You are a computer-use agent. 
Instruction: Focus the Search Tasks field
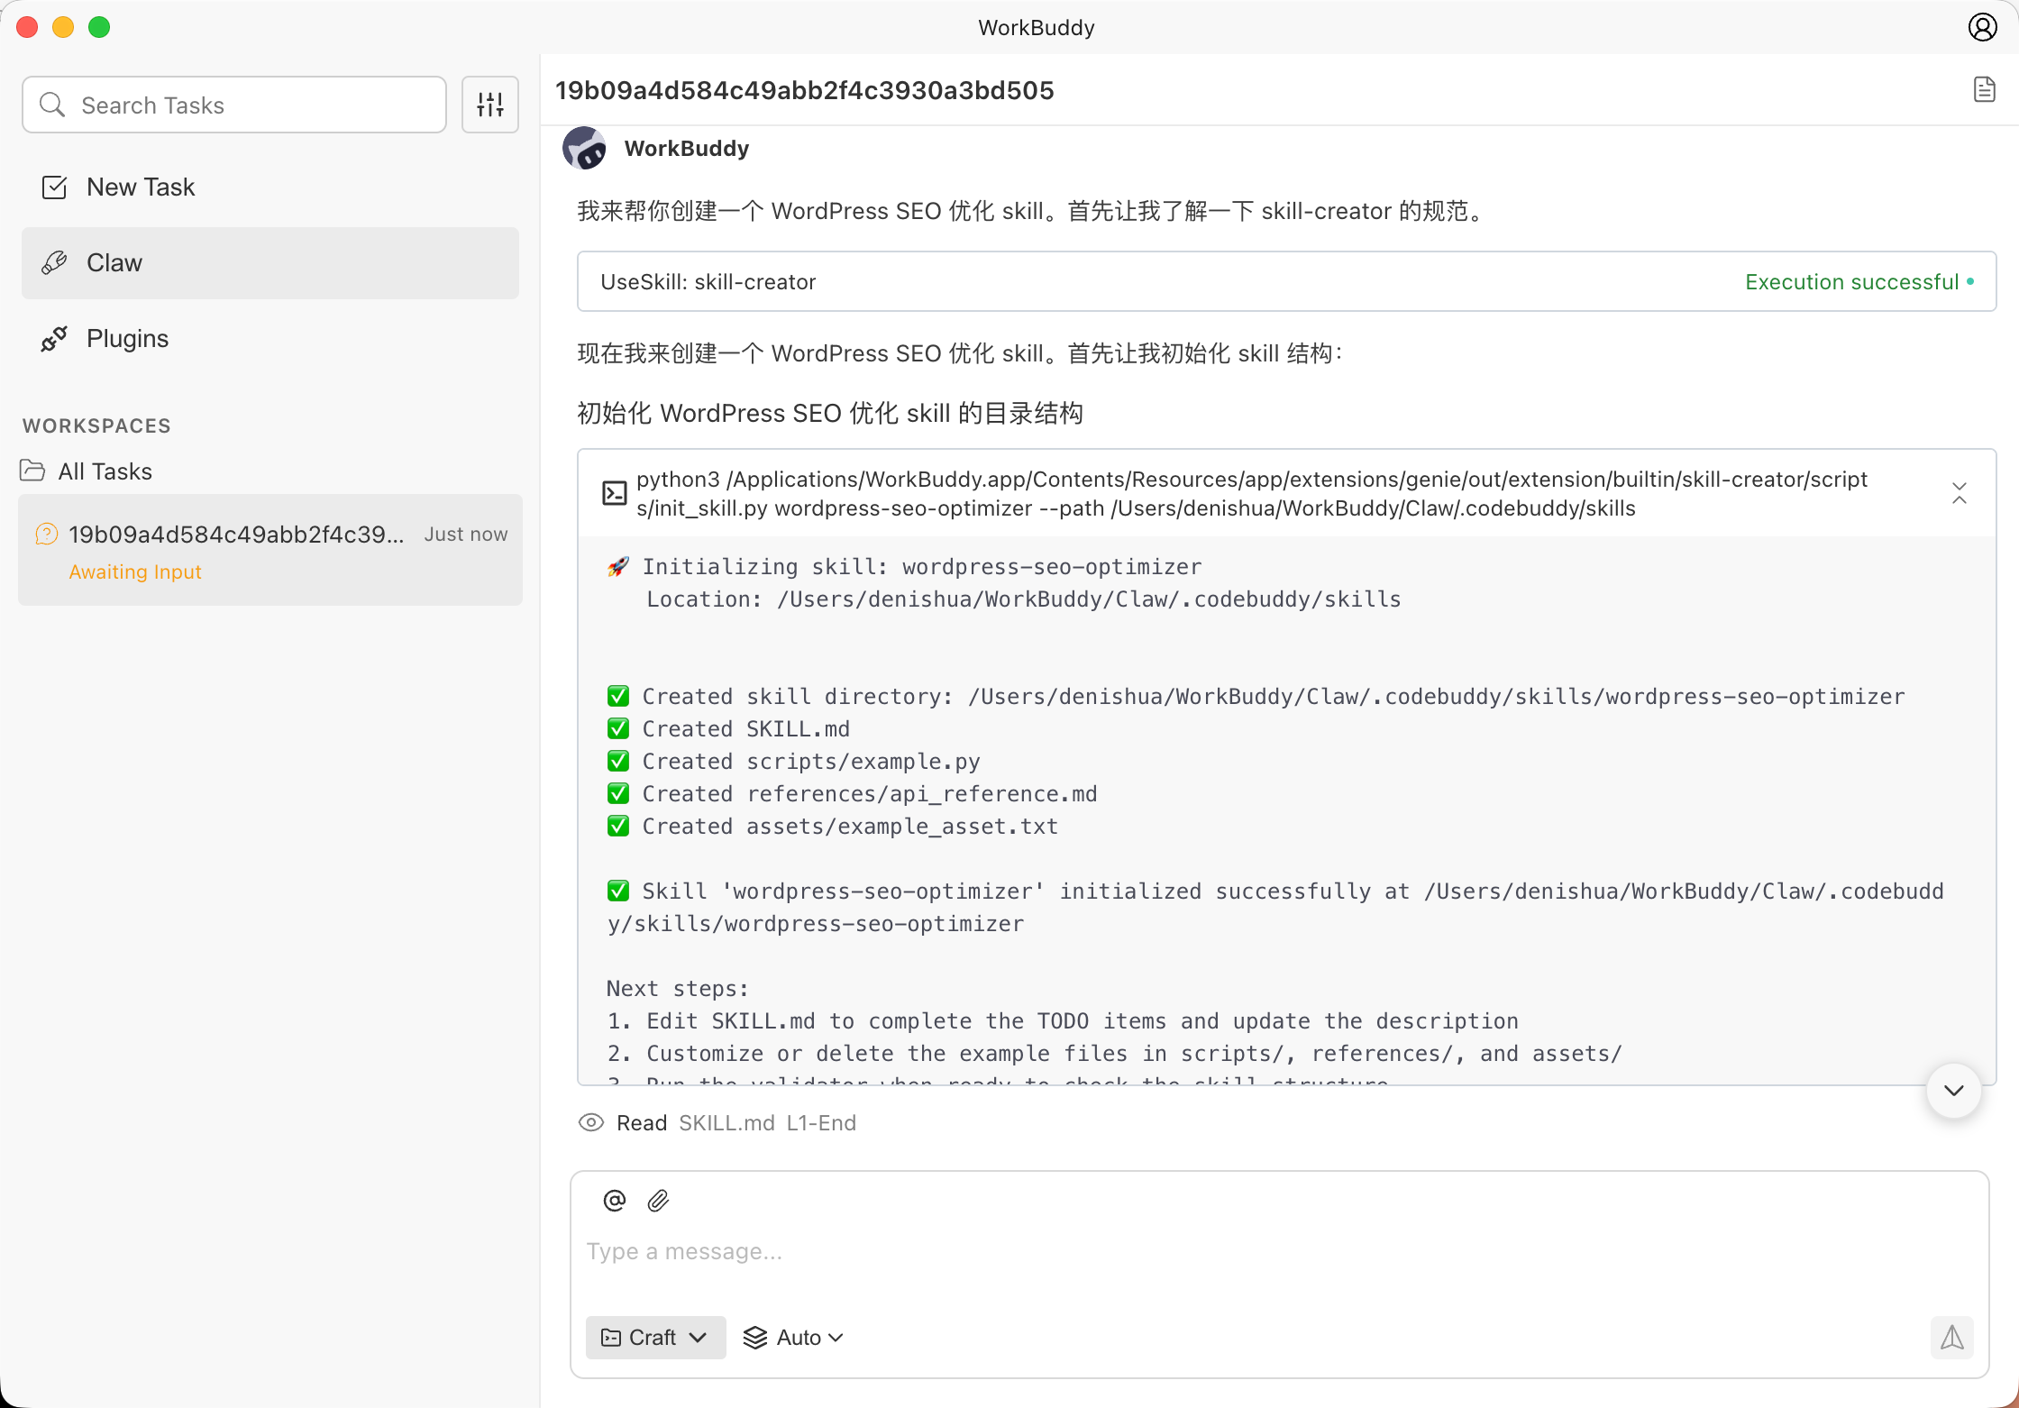(234, 105)
